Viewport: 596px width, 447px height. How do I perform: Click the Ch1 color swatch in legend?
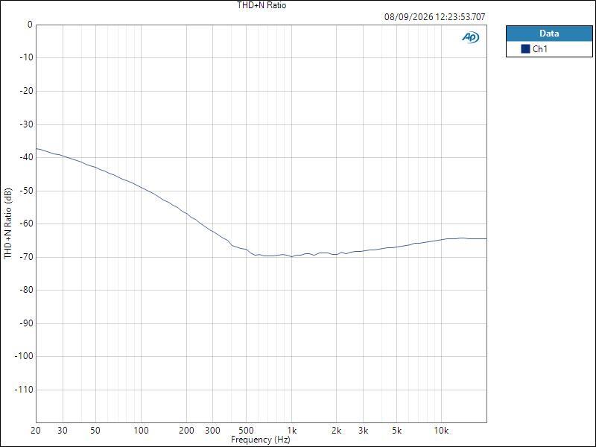tap(525, 48)
